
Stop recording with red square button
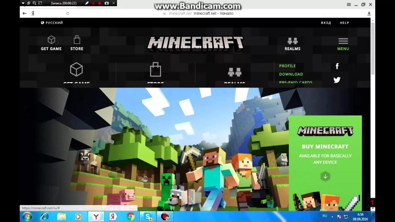pos(100,3)
